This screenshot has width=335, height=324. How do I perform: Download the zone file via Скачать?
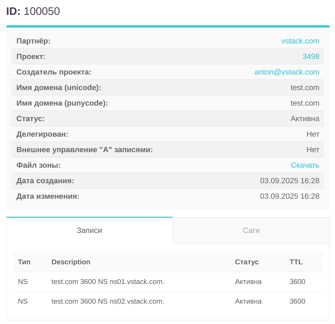point(305,165)
